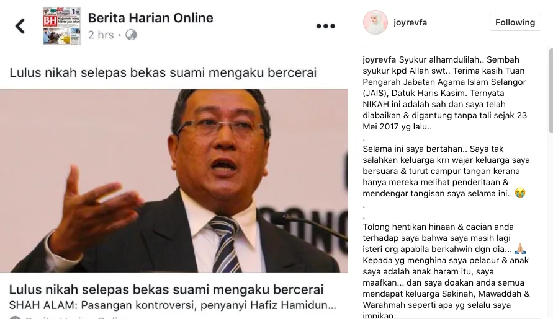Click the crying face emoji in caption
This screenshot has width=553, height=319.
point(520,193)
